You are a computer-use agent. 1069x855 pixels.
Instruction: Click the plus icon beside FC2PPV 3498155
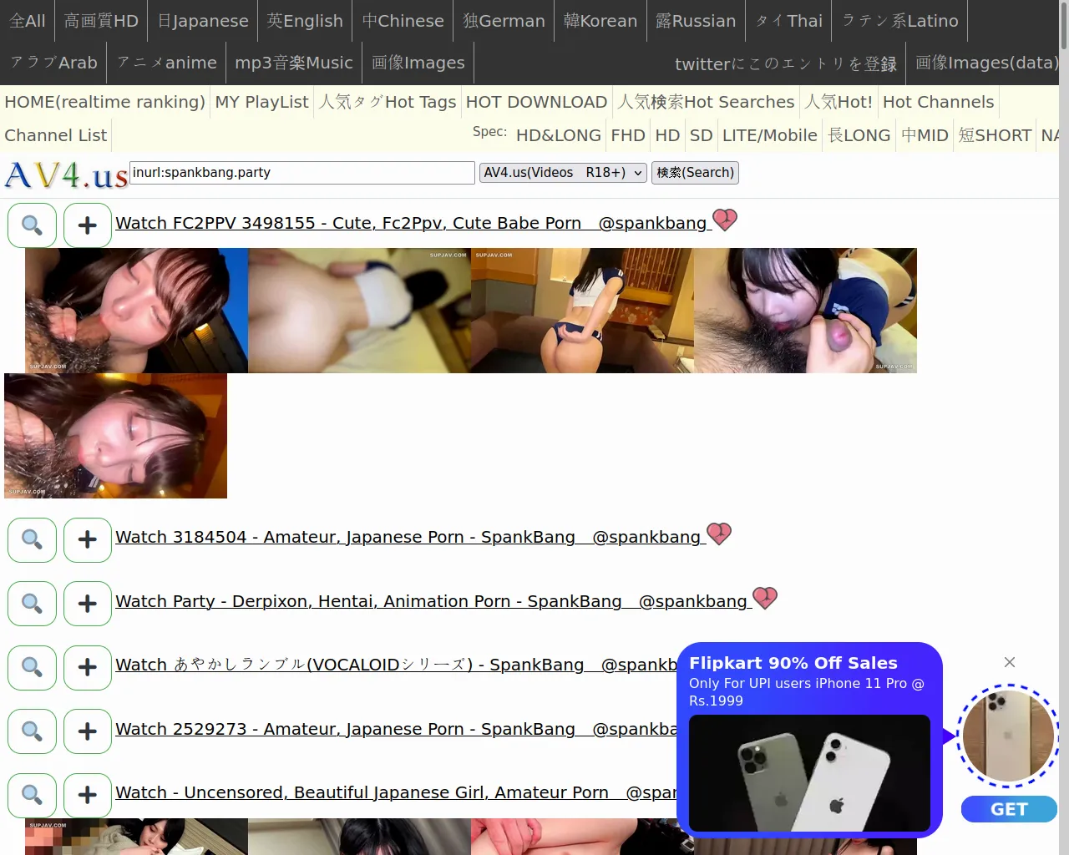pyautogui.click(x=88, y=225)
